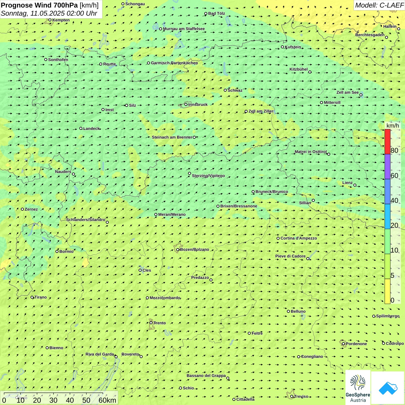
Task: Select the Trento city marker circle
Action: coord(151,323)
